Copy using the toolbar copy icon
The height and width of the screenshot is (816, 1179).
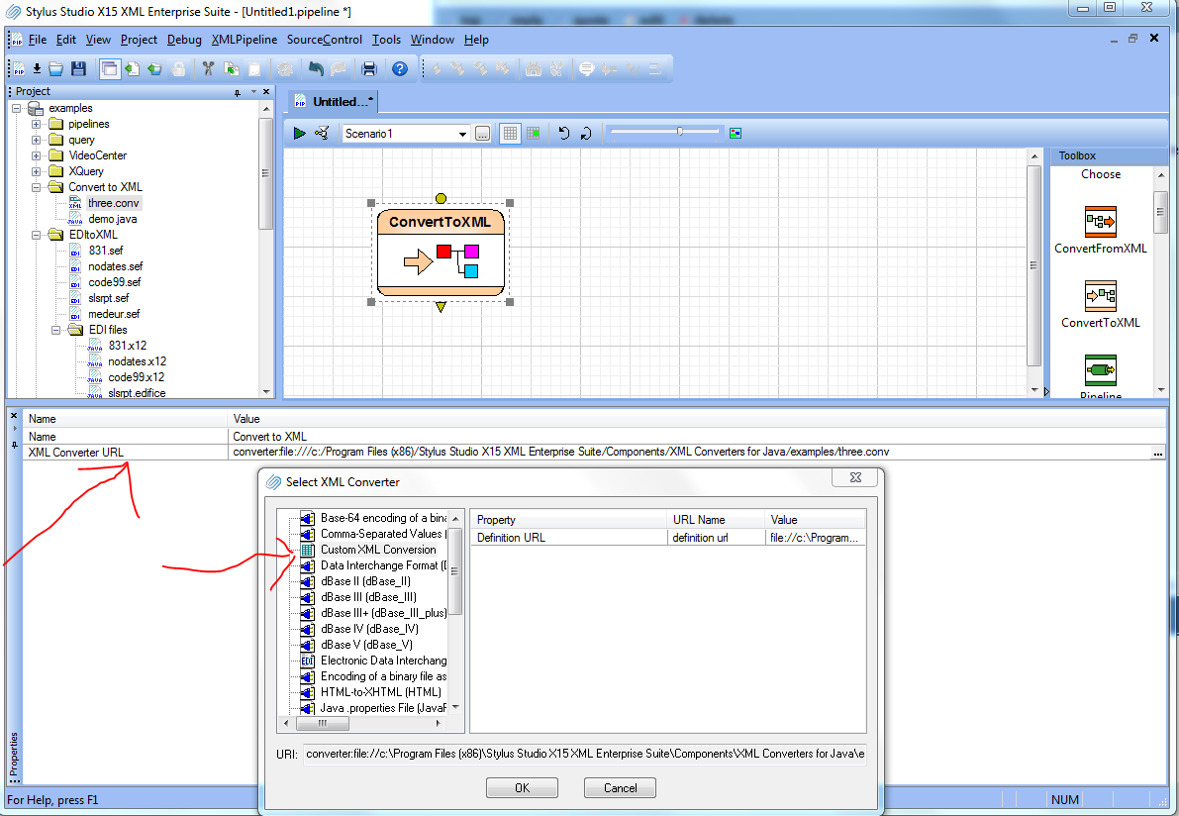coord(232,69)
